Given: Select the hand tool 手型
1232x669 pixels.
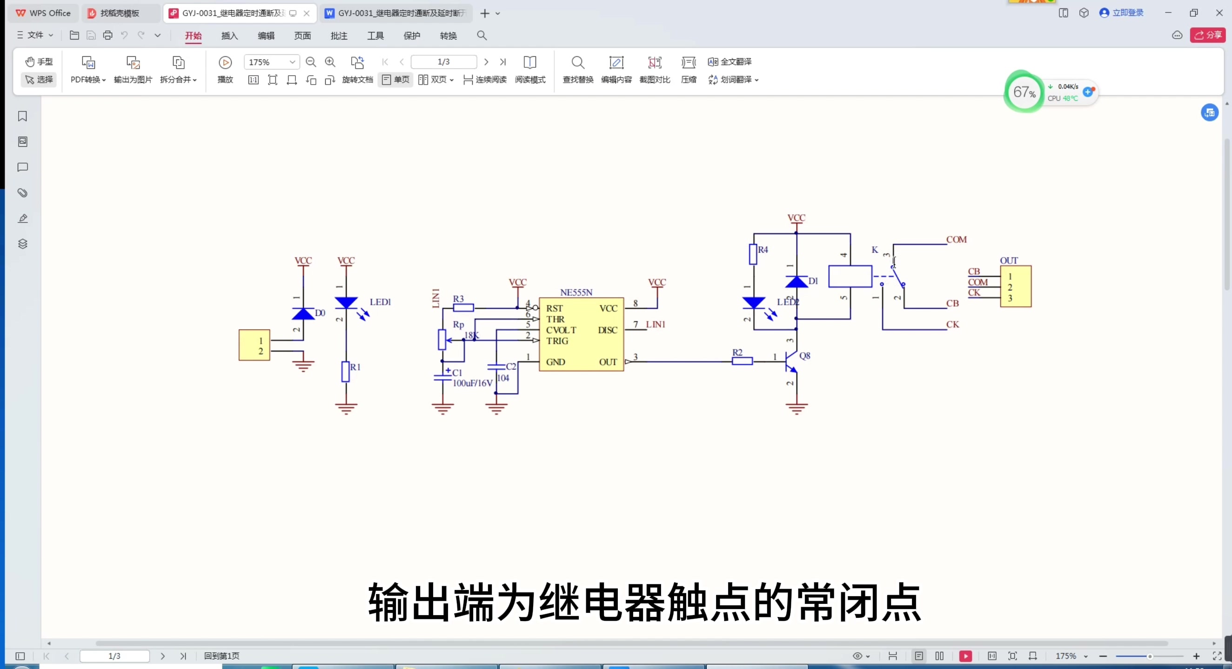Looking at the screenshot, I should point(39,62).
